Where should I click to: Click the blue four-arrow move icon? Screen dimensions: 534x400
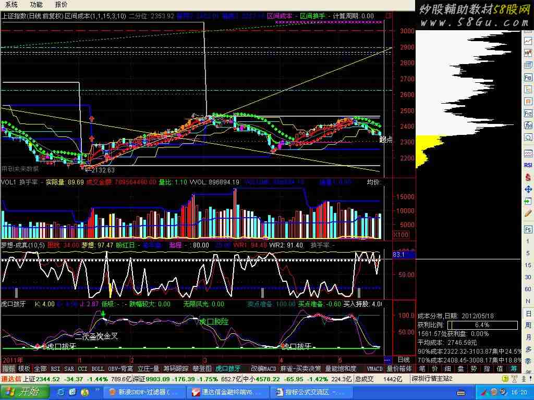(x=528, y=190)
